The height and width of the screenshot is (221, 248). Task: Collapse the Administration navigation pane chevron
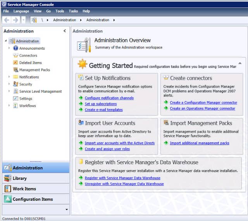point(65,31)
